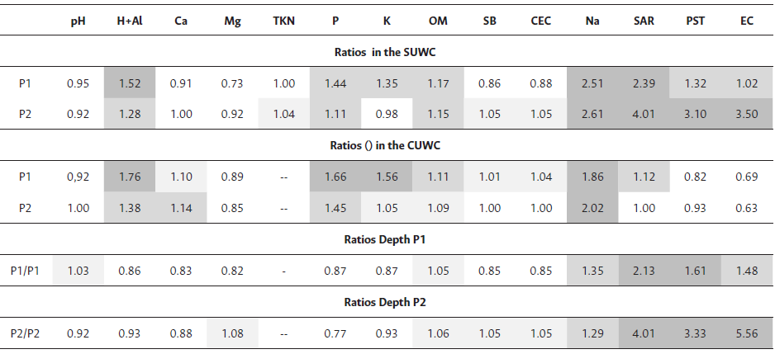775x354 pixels.
Task: Select the H+Al column header
Action: coord(129,21)
